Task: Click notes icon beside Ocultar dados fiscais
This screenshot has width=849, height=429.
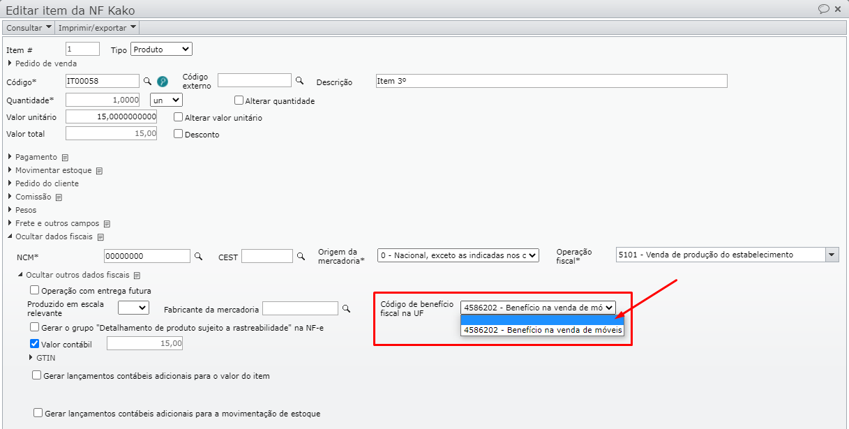Action: pos(100,237)
